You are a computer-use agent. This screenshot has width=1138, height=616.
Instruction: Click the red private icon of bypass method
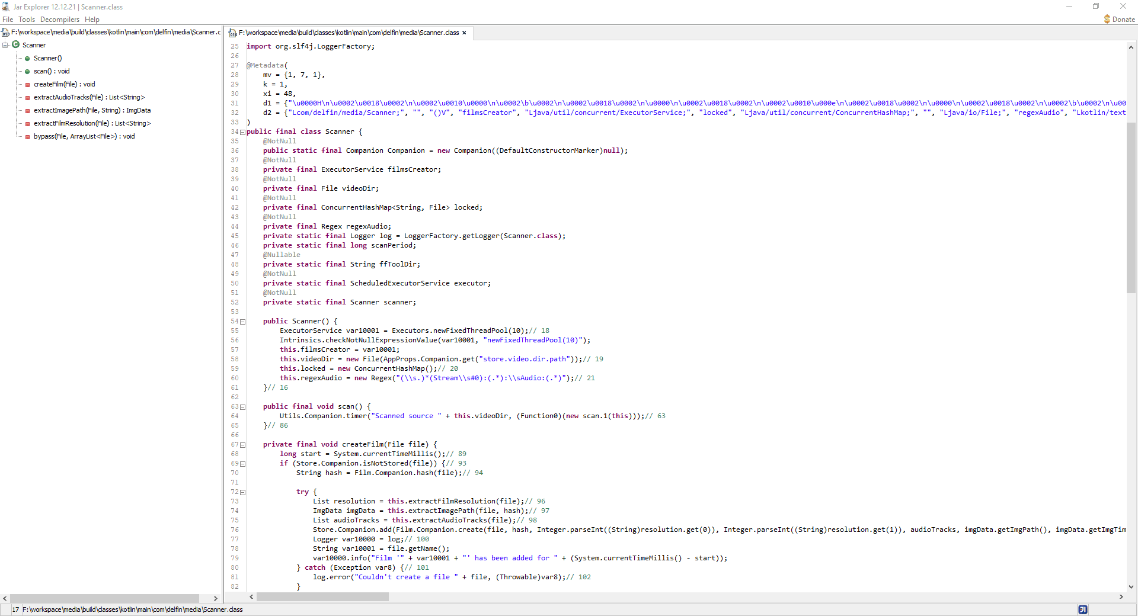[27, 137]
